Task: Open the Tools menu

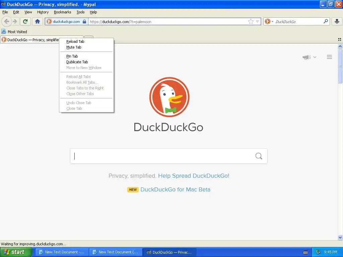Action: tap(80, 12)
